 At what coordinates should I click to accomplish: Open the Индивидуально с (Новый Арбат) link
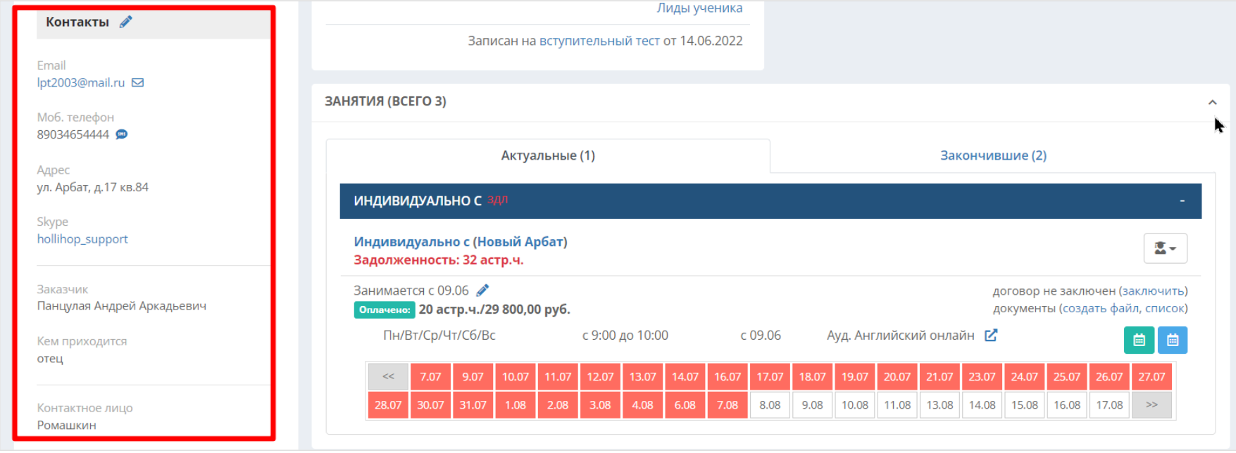pyautogui.click(x=461, y=241)
